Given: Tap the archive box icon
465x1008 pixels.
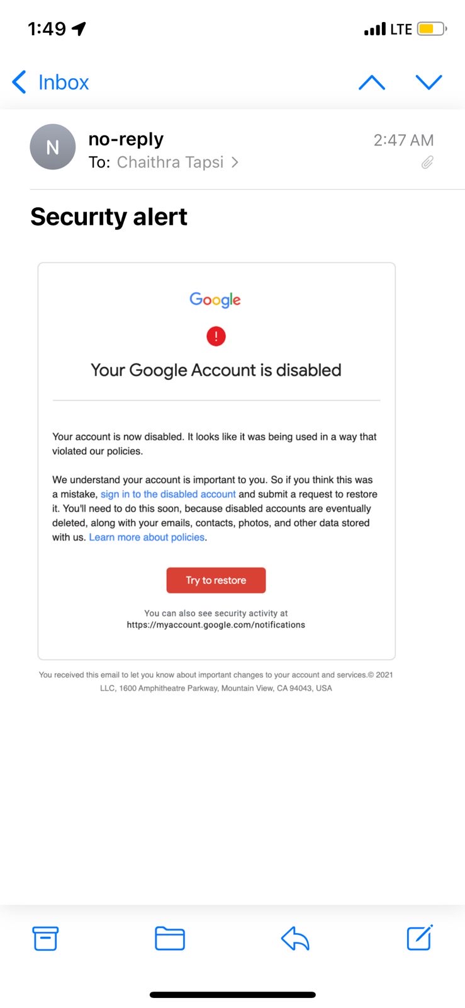Looking at the screenshot, I should pyautogui.click(x=45, y=938).
